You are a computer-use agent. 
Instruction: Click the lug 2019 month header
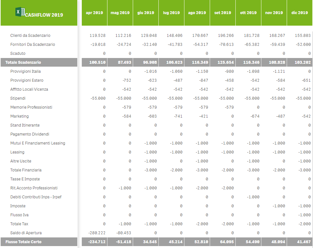(x=171, y=13)
